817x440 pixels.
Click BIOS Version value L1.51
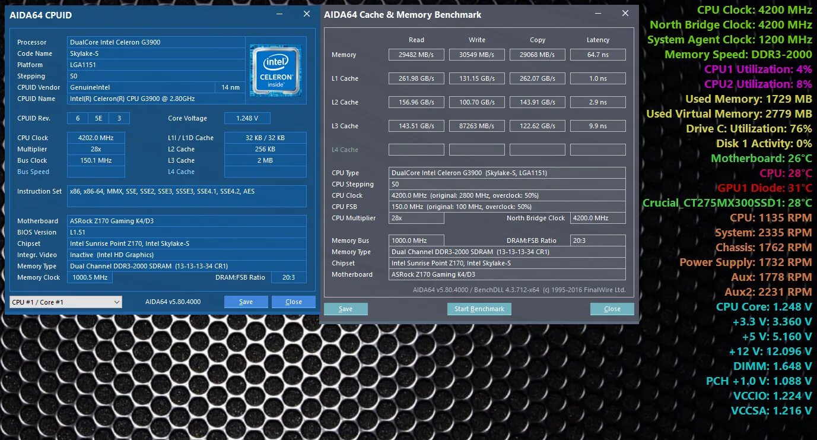187,232
